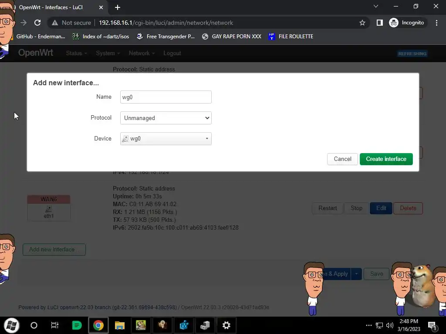Reload the page with the refresh icon
This screenshot has height=334, width=446.
point(37,23)
